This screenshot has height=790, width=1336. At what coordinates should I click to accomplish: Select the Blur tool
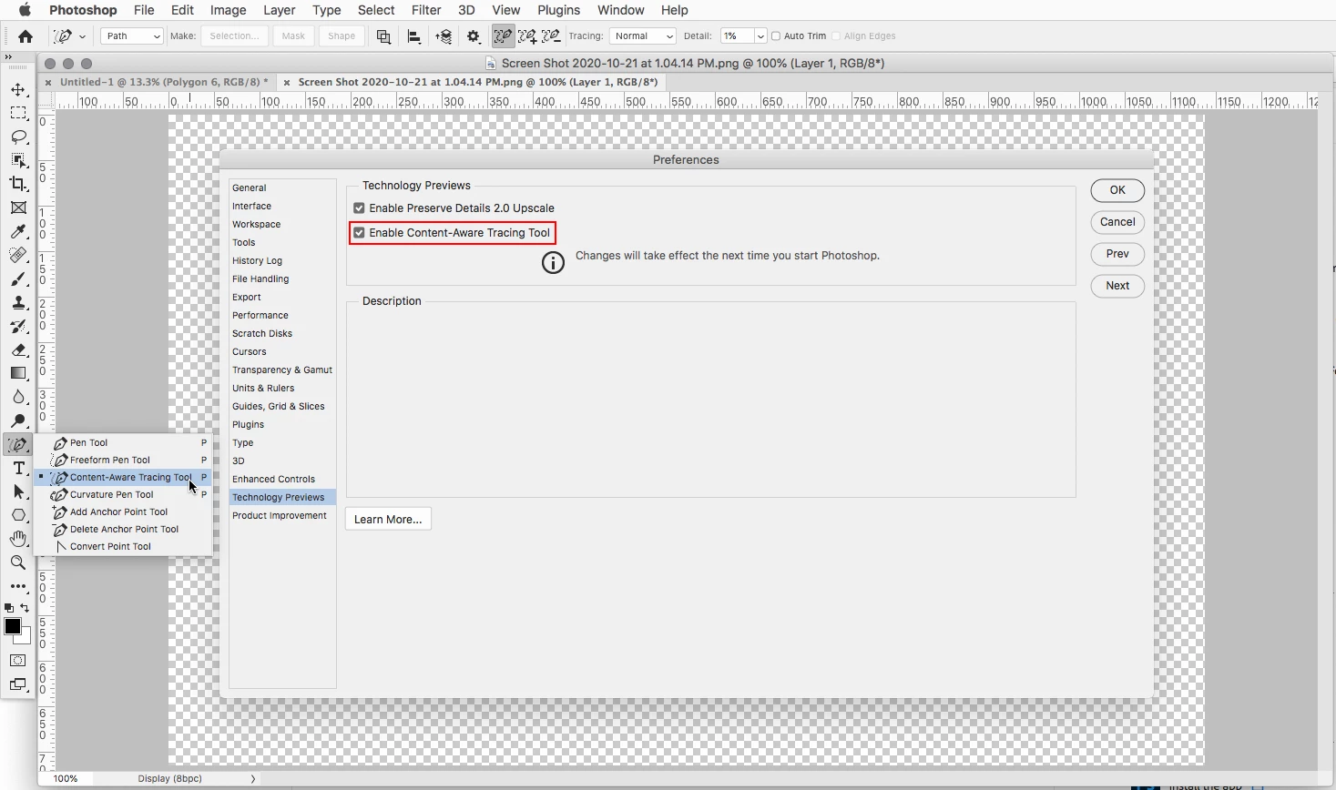click(18, 398)
